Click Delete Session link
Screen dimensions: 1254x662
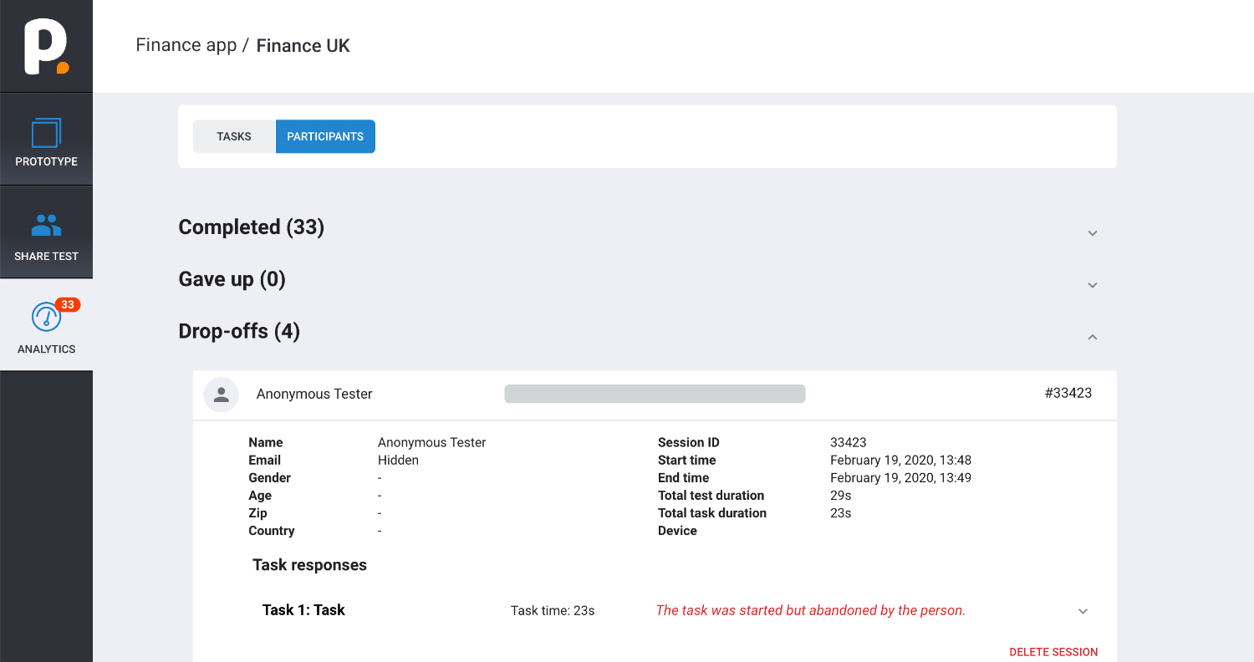click(1053, 652)
